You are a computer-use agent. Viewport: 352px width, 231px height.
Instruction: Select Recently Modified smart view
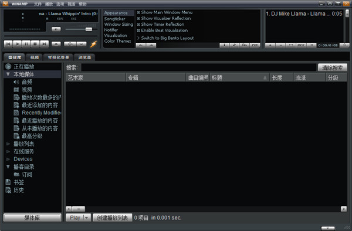tap(41, 113)
